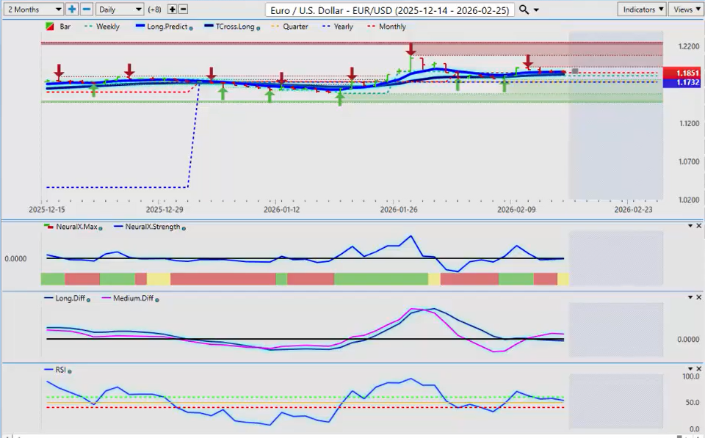Click the blue plus zoom-in button

click(72, 10)
